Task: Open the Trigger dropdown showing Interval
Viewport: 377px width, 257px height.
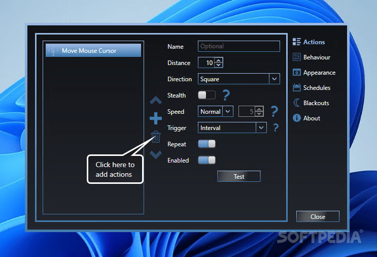Action: 232,127
